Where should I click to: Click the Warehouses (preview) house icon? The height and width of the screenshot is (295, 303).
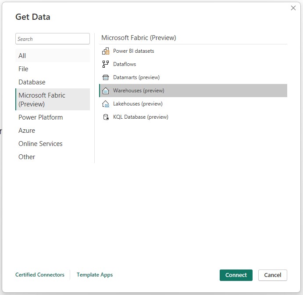106,91
